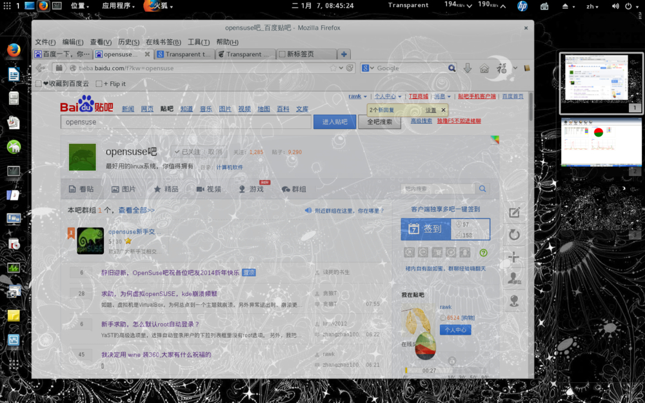Open the 查看全部>> link
Image resolution: width=645 pixels, height=403 pixels.
click(137, 210)
